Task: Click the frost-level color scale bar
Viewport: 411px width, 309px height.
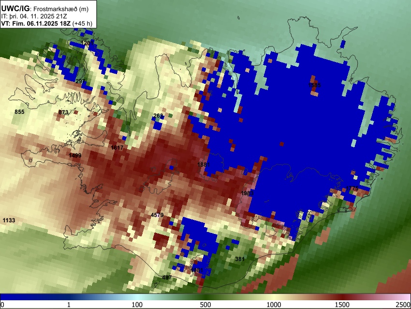Action: point(205,297)
